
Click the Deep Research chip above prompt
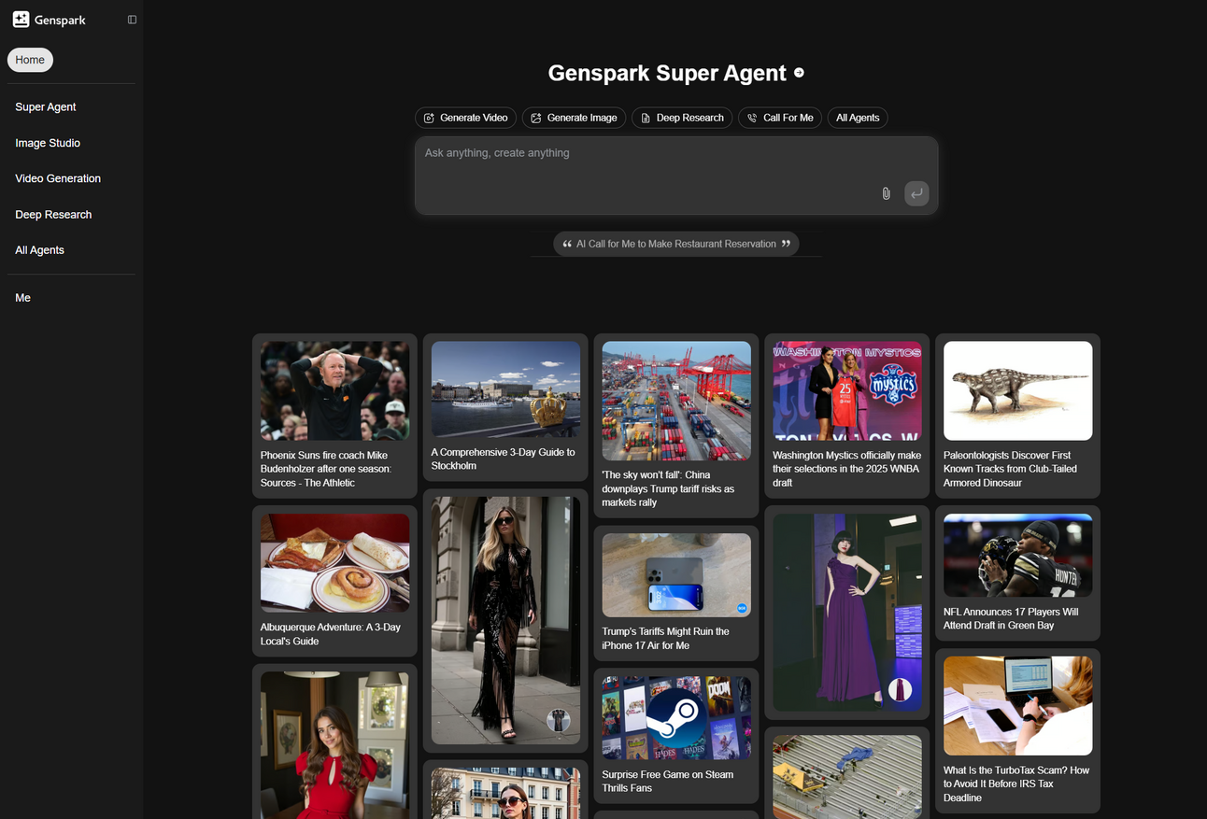(682, 118)
